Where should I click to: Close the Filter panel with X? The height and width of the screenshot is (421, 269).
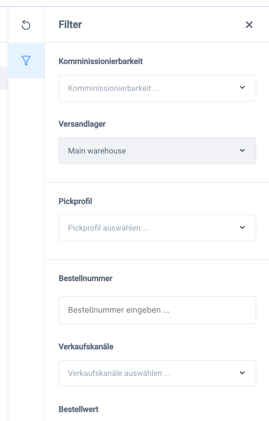coord(249,25)
